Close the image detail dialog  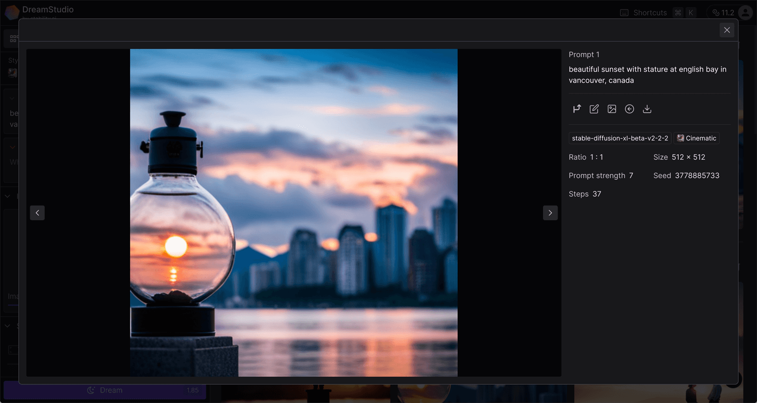tap(727, 30)
